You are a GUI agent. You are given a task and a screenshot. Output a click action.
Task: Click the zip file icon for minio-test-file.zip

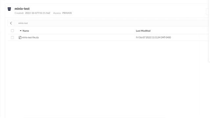point(20,38)
